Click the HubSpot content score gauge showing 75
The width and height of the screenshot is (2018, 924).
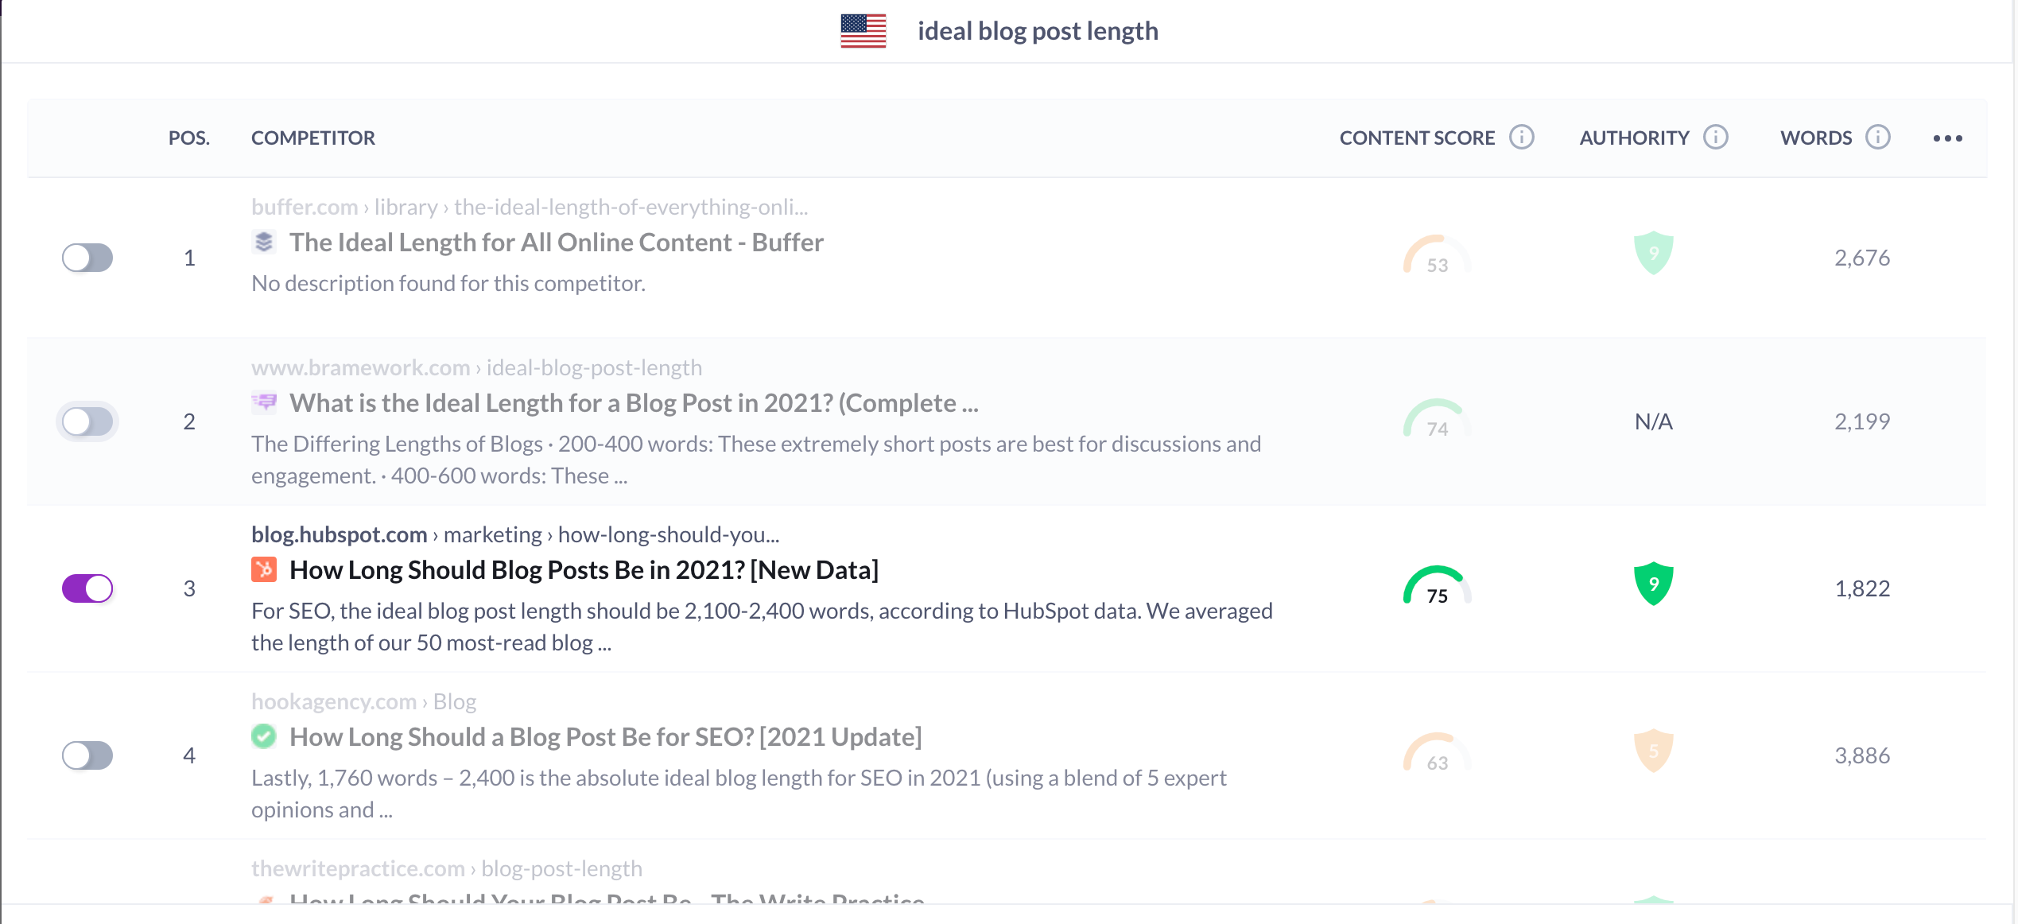point(1437,587)
